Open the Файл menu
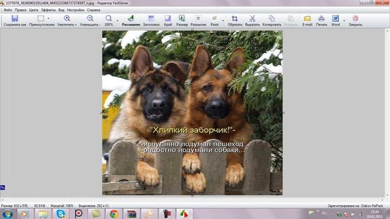 [8, 10]
